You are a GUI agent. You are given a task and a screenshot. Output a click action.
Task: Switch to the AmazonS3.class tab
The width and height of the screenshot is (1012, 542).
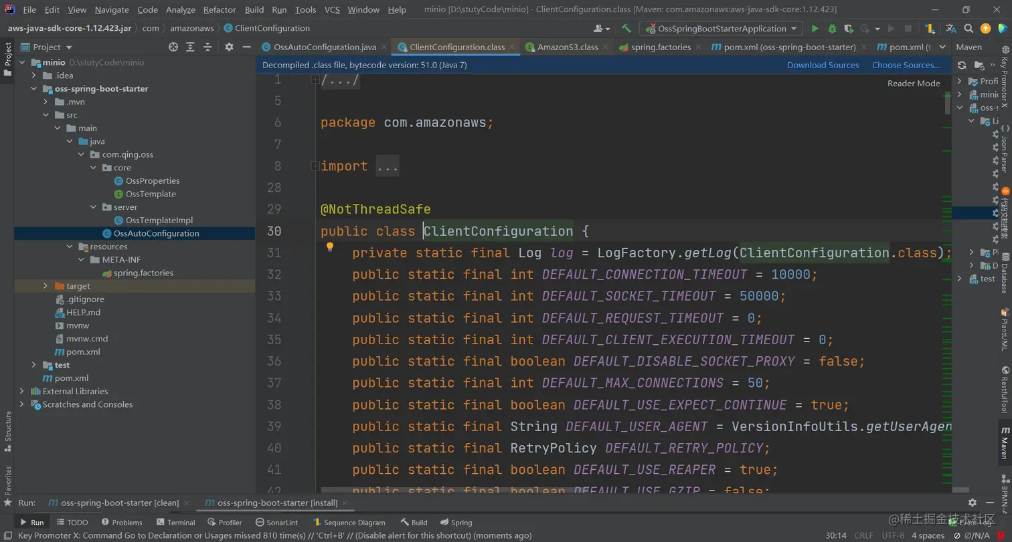[x=567, y=47]
